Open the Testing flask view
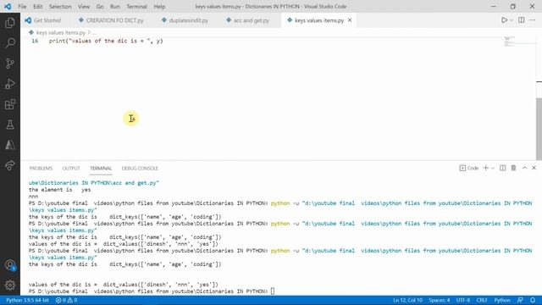542x305 pixels. point(10,125)
